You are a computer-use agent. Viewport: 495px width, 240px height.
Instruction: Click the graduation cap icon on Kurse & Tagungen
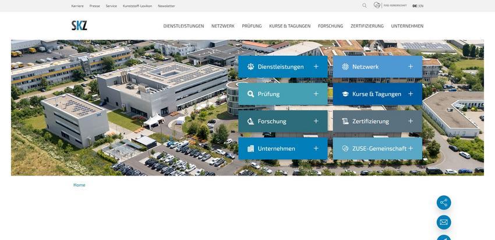click(x=345, y=94)
